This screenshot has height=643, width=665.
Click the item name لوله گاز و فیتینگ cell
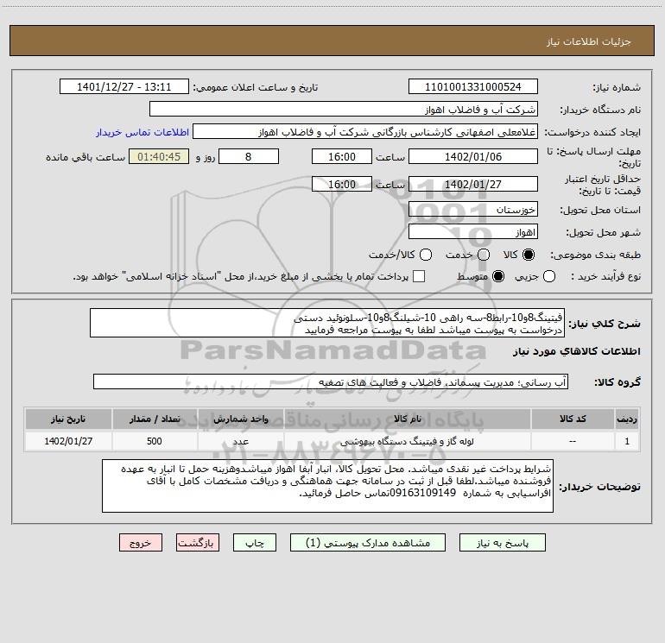pyautogui.click(x=407, y=441)
